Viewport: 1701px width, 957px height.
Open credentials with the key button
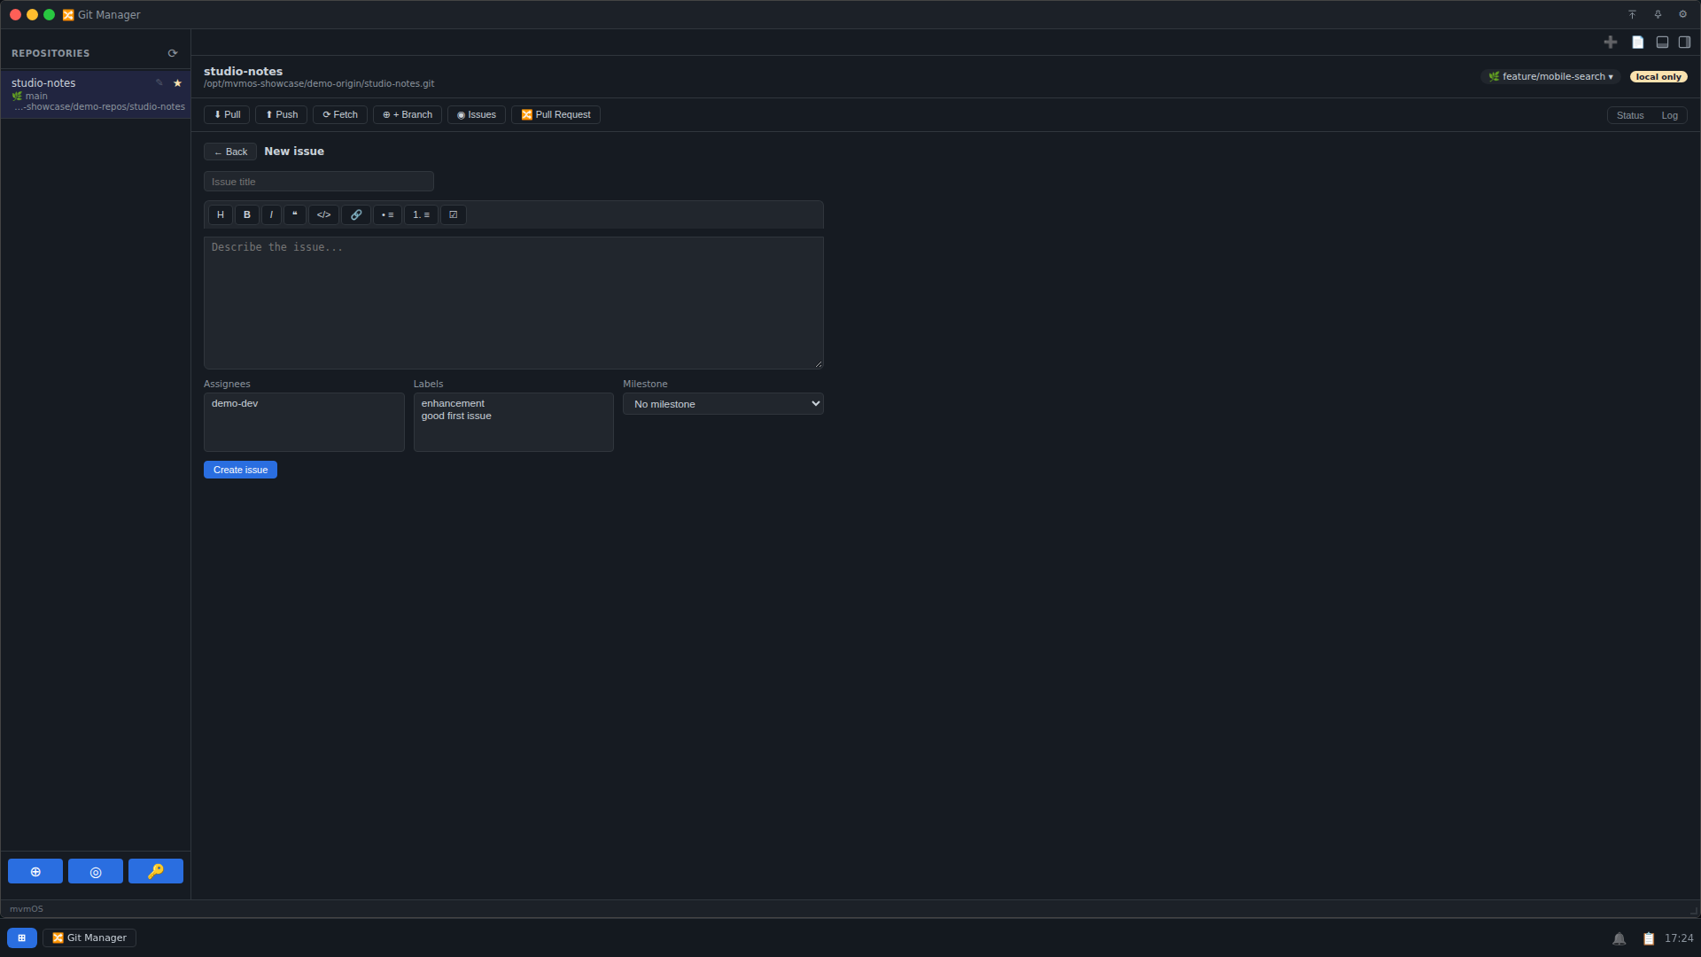(156, 871)
